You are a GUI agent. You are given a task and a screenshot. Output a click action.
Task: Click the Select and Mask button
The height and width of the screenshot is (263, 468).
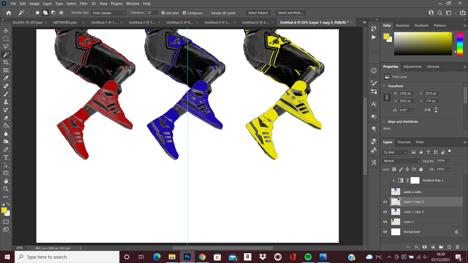pyautogui.click(x=291, y=13)
